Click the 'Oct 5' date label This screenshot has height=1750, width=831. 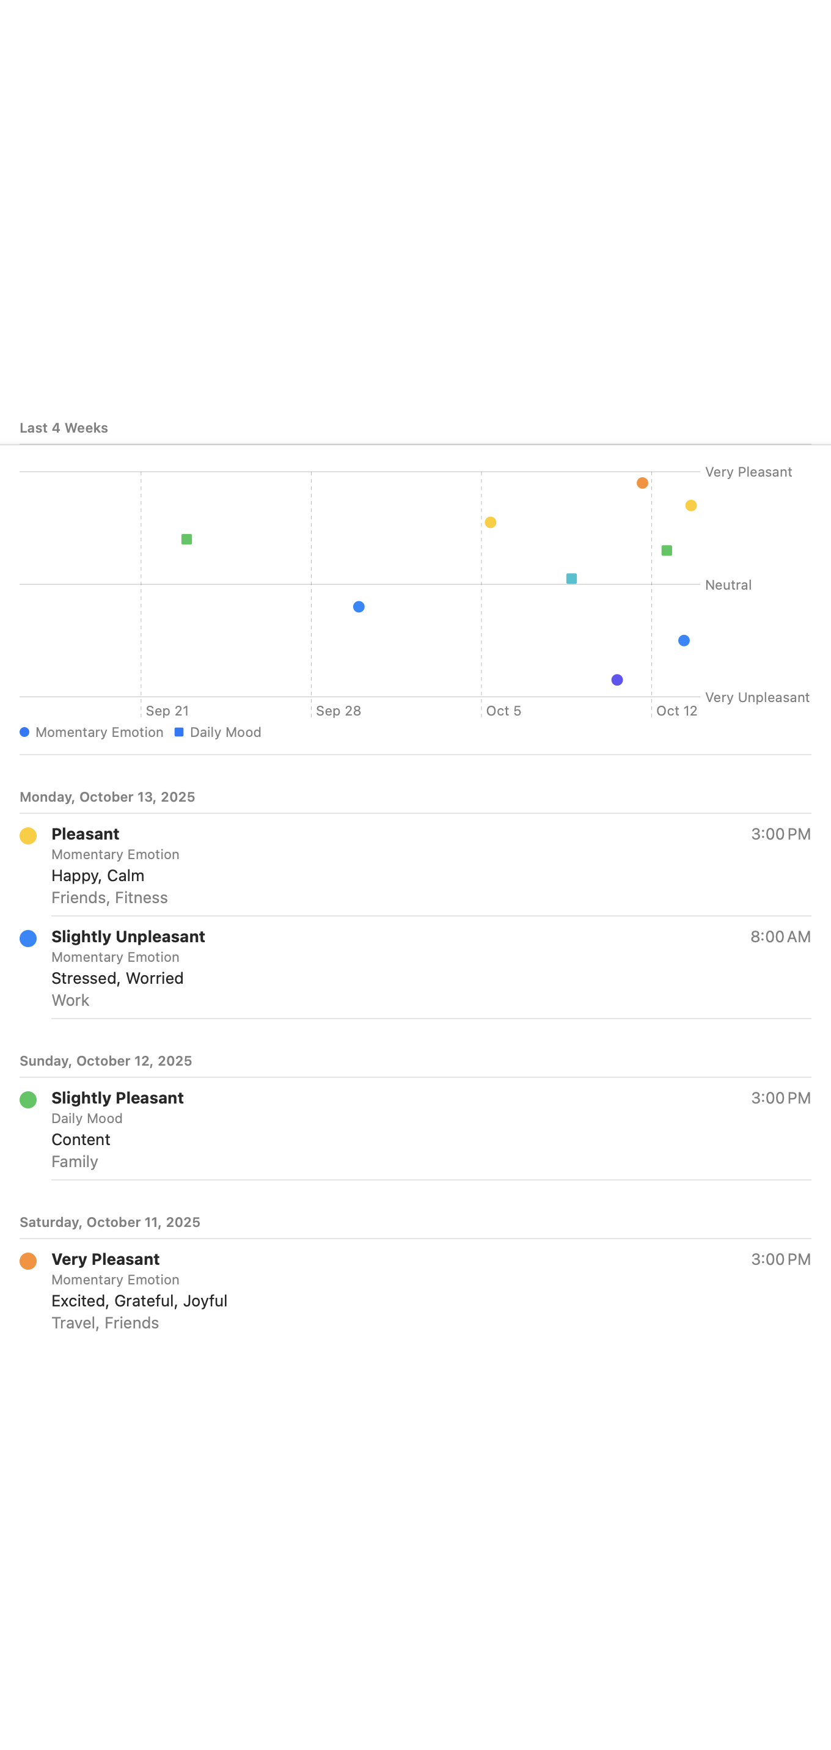click(x=503, y=711)
